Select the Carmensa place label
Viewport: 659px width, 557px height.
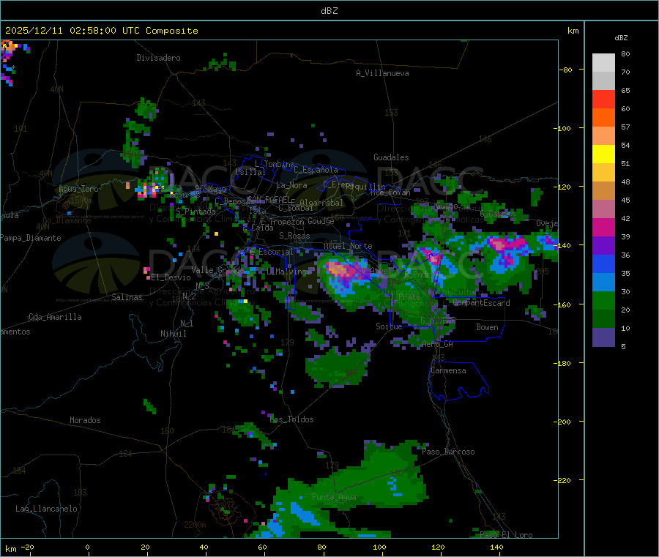[x=448, y=370]
